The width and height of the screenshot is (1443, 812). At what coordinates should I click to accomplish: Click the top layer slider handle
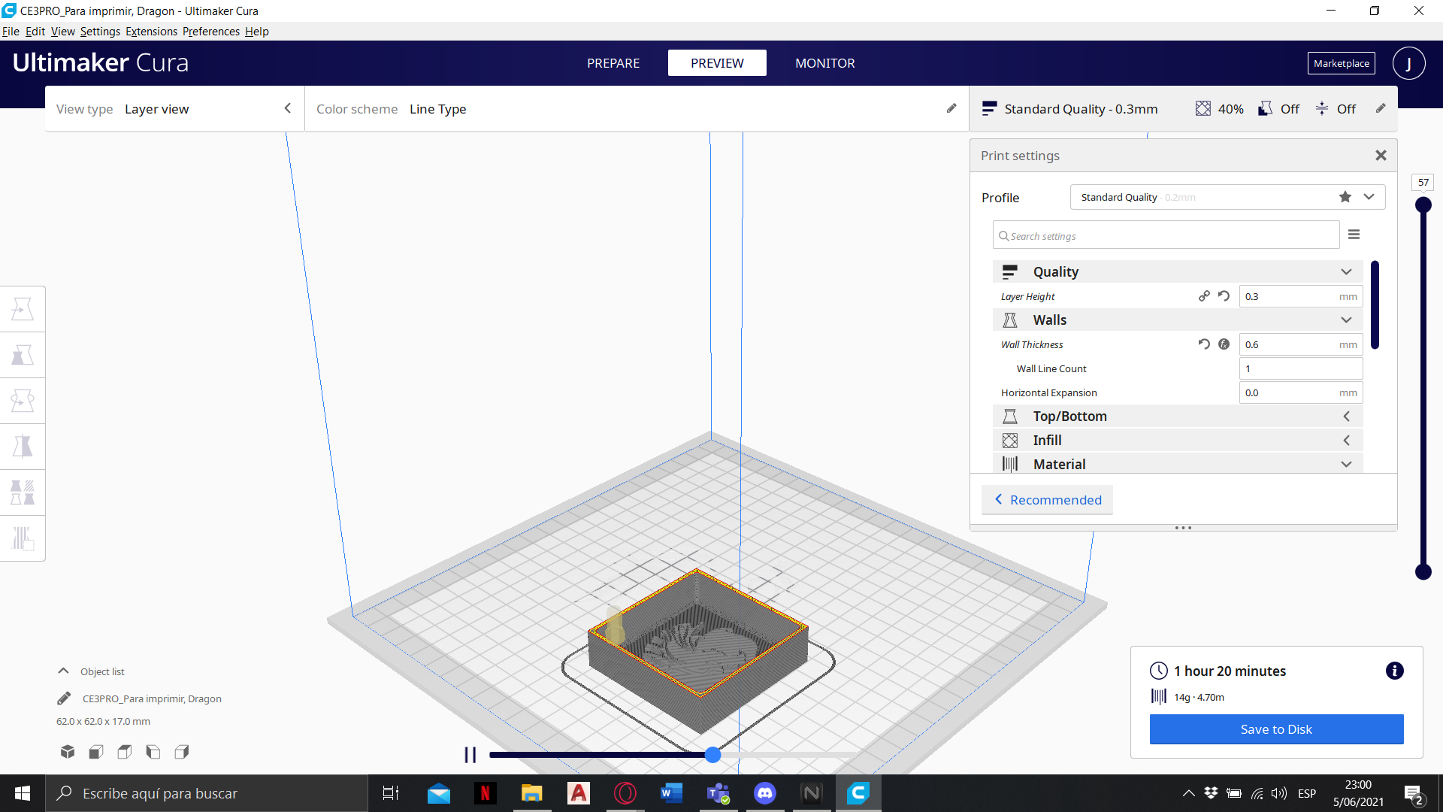[1423, 205]
